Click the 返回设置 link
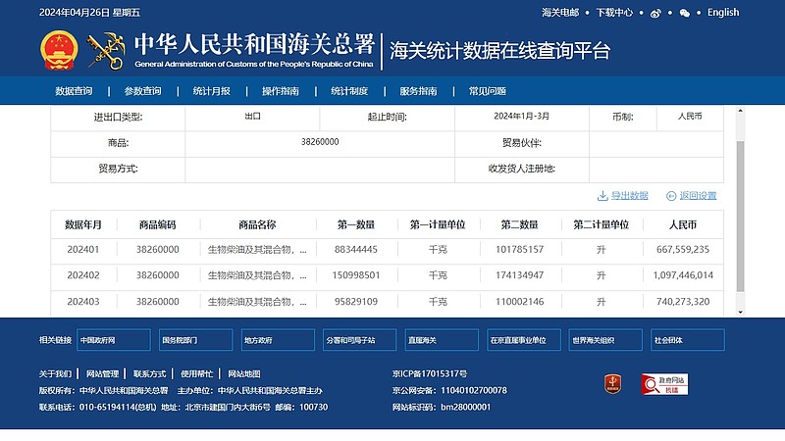This screenshot has height=441, width=785. (698, 196)
